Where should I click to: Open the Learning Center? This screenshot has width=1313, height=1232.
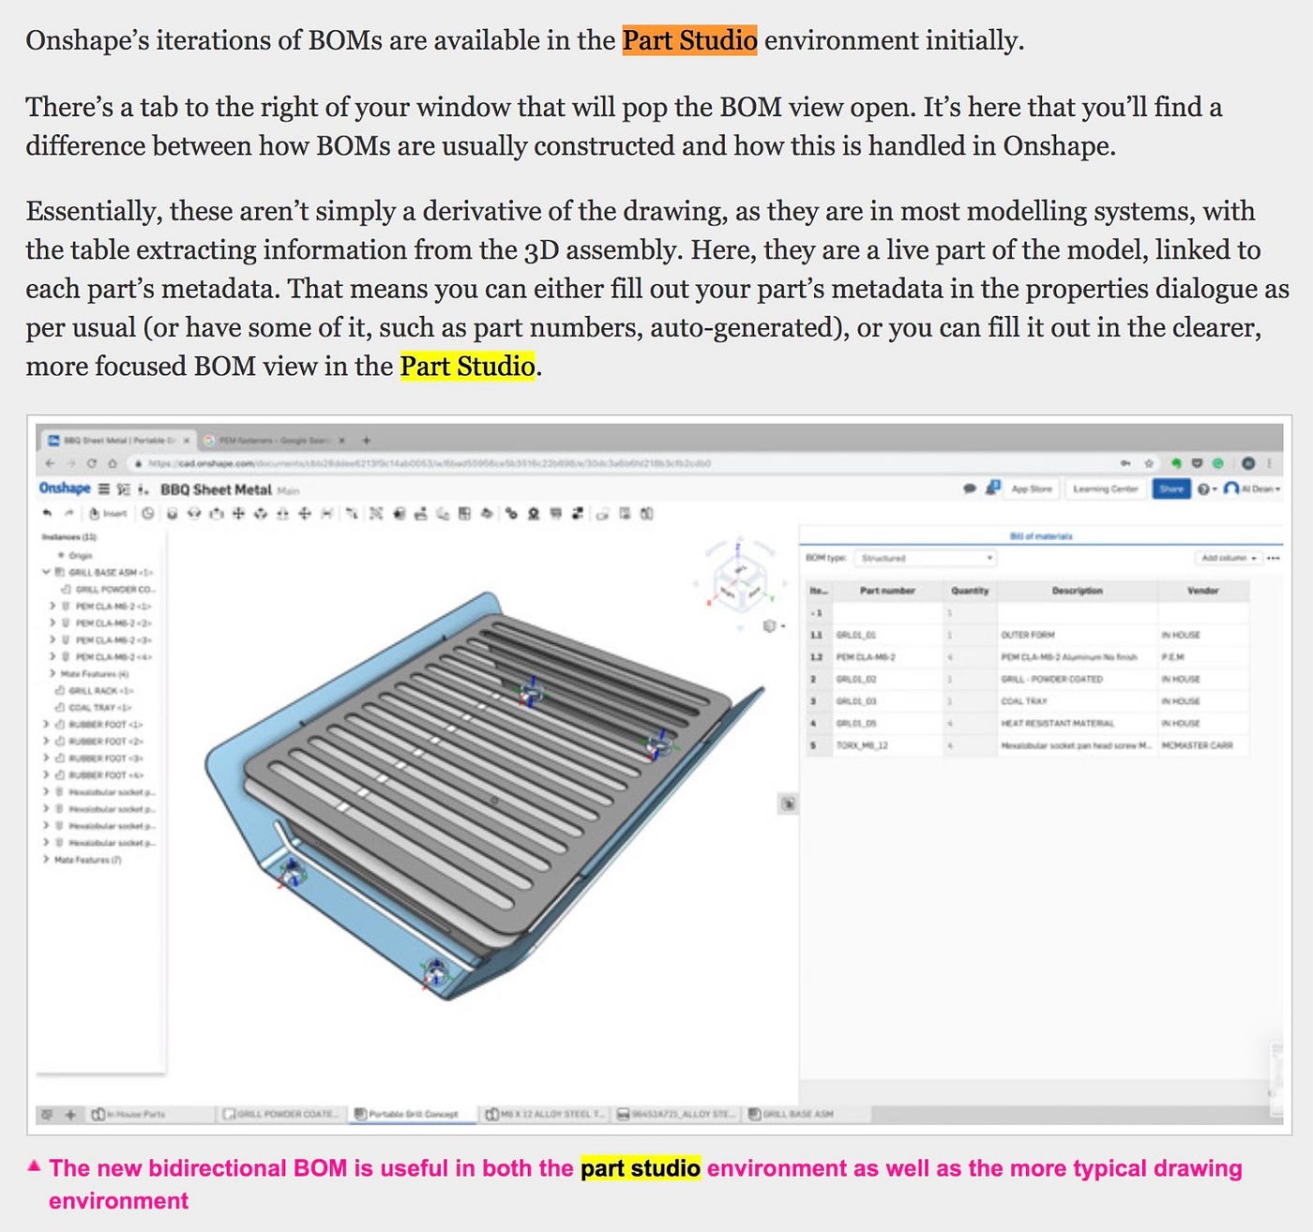click(x=1107, y=488)
